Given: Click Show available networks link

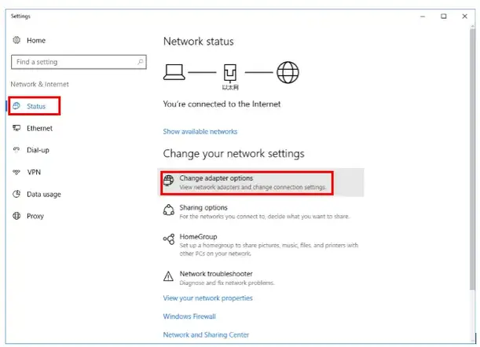Looking at the screenshot, I should pos(200,132).
